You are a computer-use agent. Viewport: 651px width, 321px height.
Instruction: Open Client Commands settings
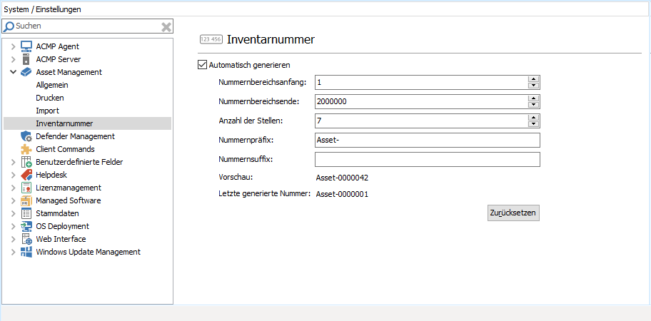pos(65,149)
